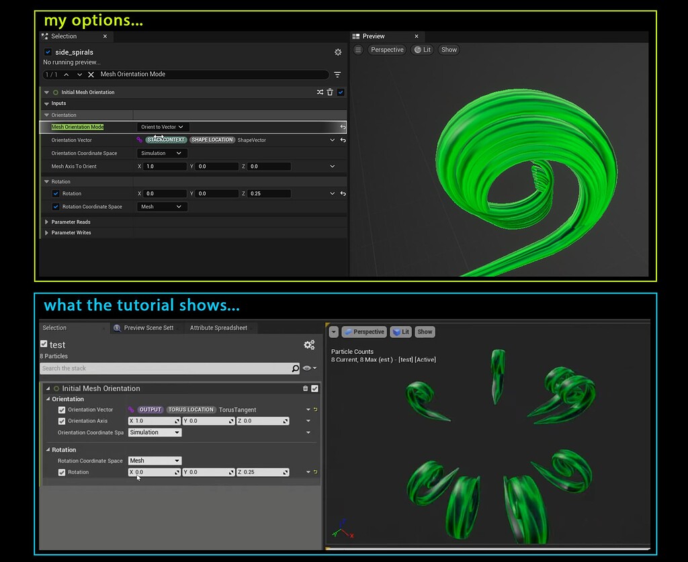Open the Orient to Vector dropdown
Viewport: 688px width, 562px height.
(161, 126)
